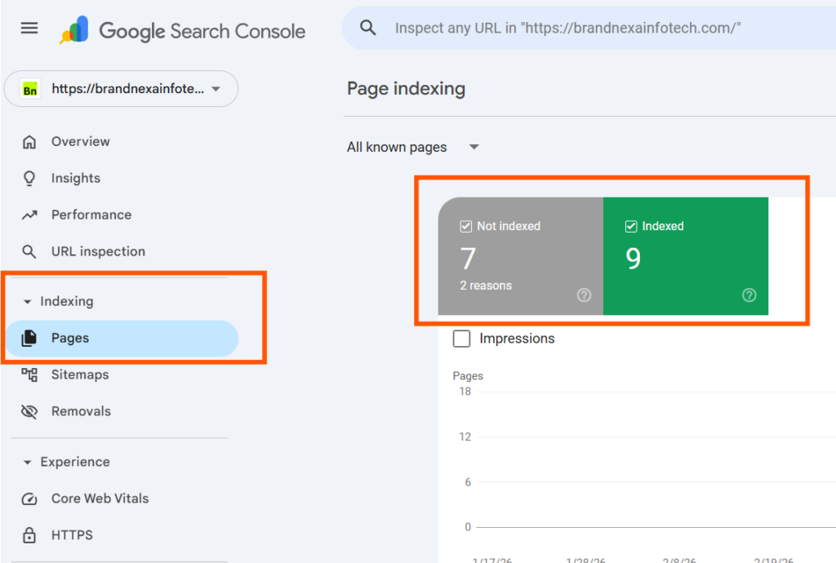
Task: Open Sitemaps from the sidebar menu
Action: coord(79,375)
